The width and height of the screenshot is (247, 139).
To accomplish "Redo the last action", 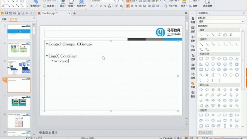I will pos(31,13).
